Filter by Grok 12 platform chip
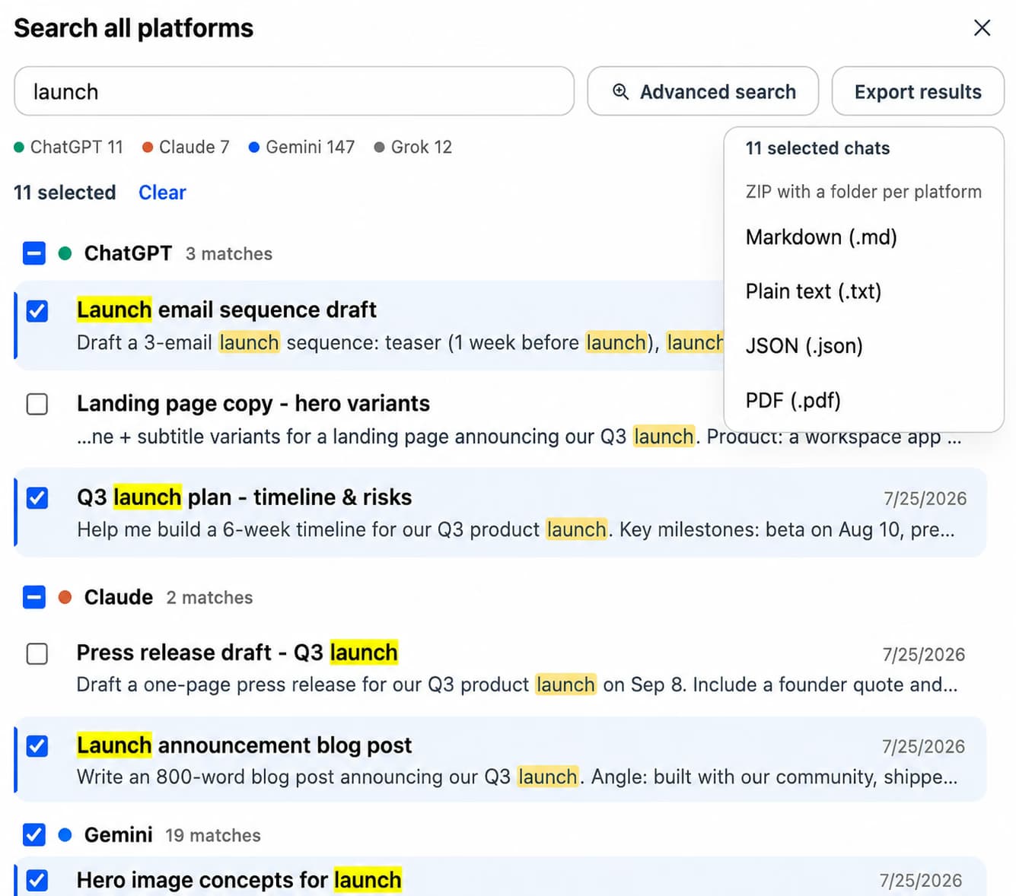 pyautogui.click(x=413, y=147)
